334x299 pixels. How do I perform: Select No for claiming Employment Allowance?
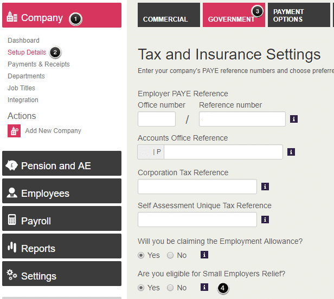tap(170, 255)
